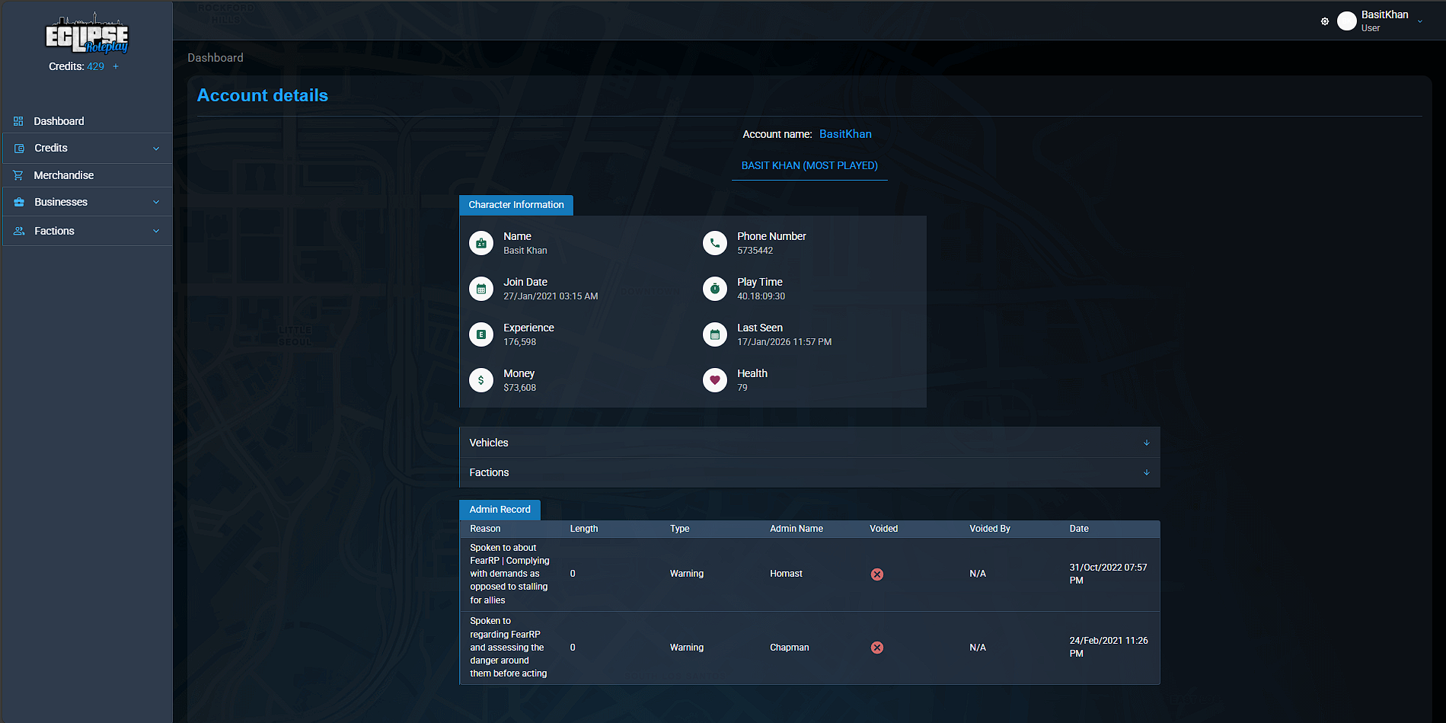Click the Account details heading
The width and height of the screenshot is (1446, 723).
pos(263,95)
